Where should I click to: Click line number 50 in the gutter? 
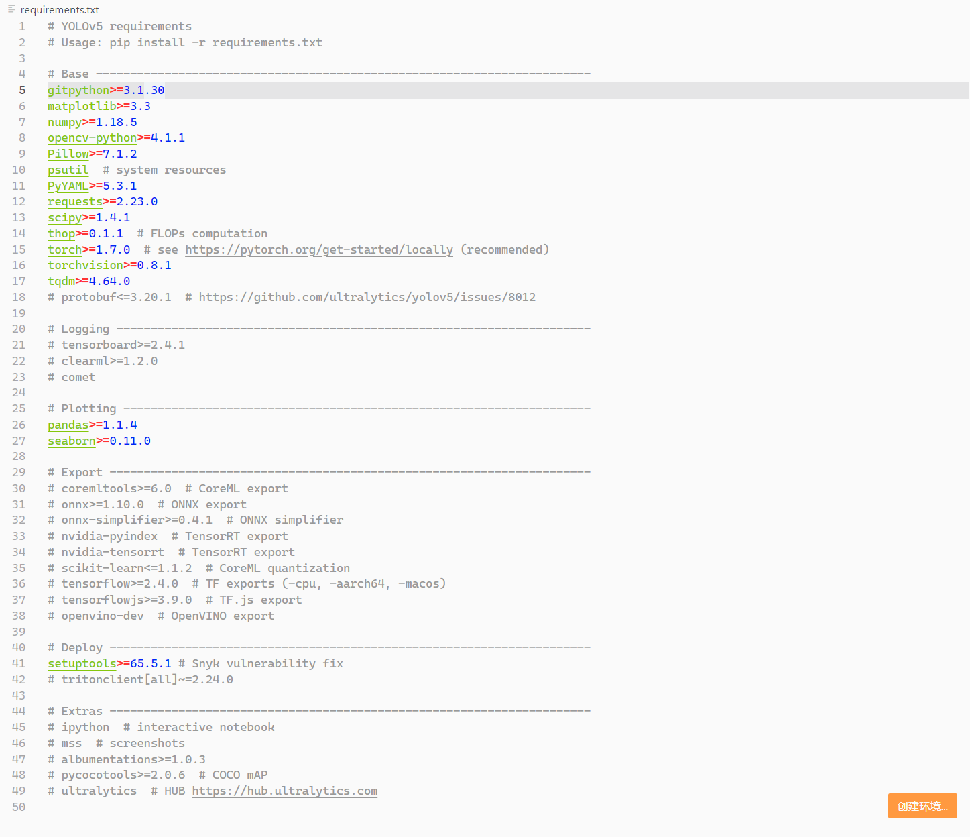(x=19, y=807)
